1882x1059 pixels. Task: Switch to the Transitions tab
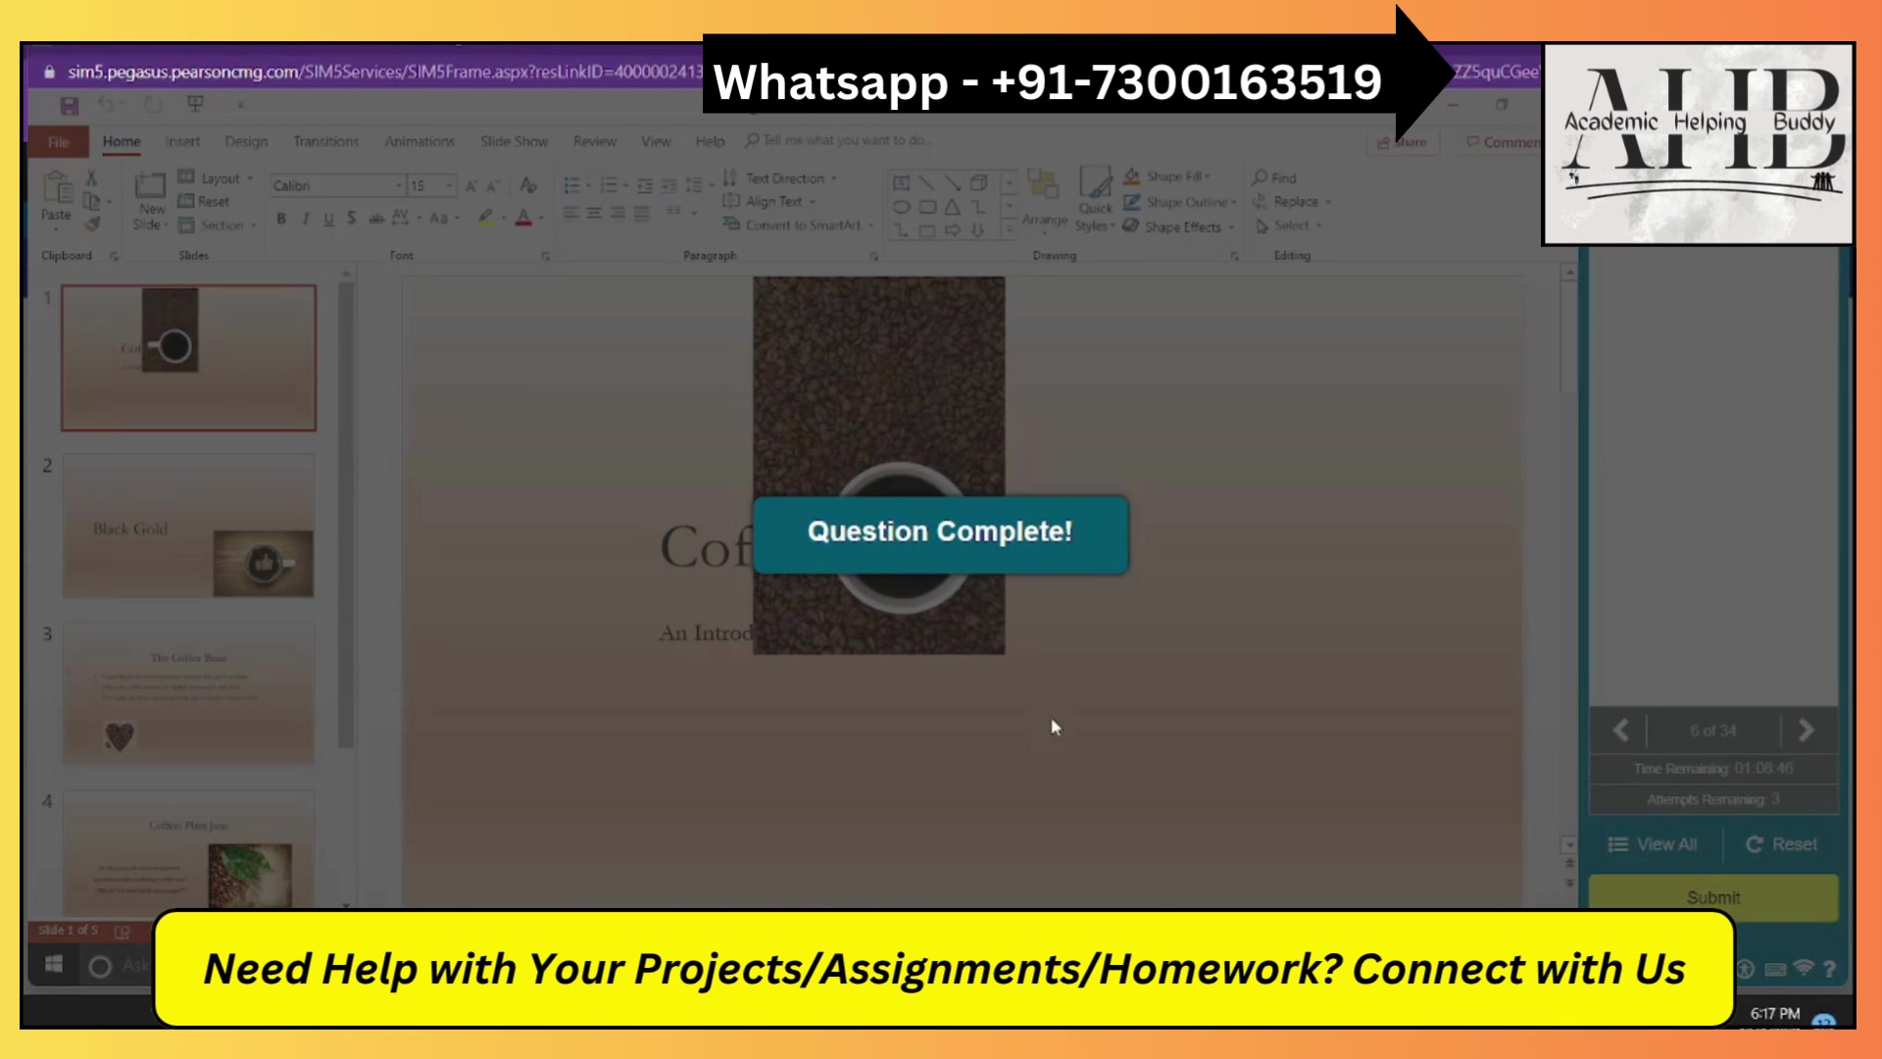325,141
